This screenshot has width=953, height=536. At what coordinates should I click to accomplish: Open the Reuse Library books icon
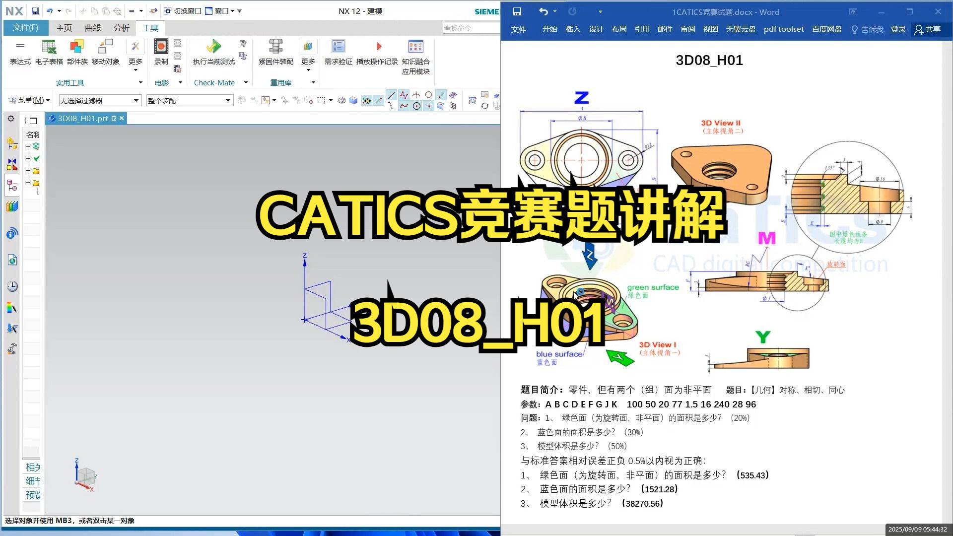(x=12, y=206)
